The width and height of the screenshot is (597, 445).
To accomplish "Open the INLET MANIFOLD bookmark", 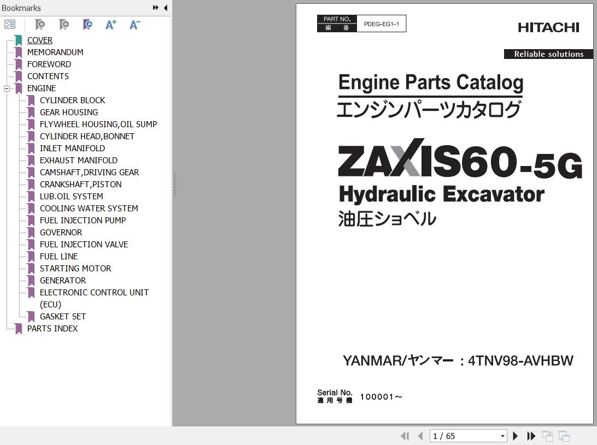I will (72, 149).
